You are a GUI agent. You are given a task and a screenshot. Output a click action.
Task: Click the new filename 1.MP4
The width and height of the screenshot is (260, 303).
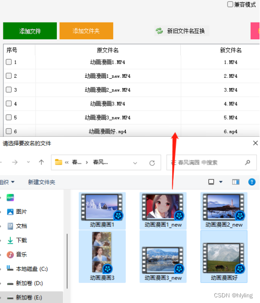(230, 62)
